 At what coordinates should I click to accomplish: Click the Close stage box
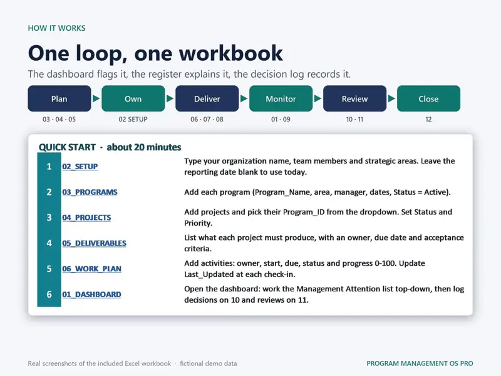(x=428, y=98)
